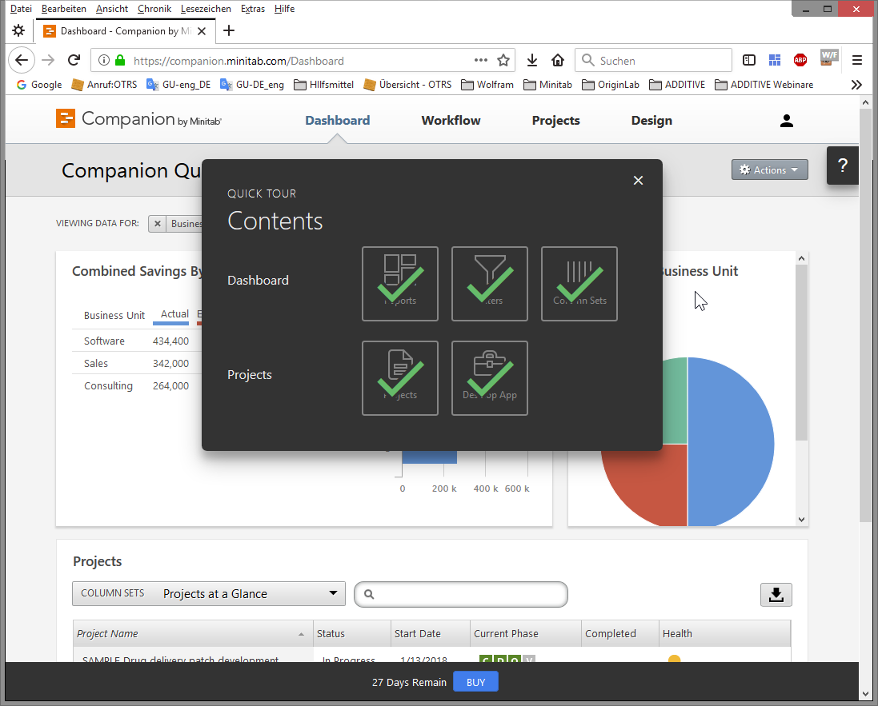
Task: Open the Column Sets quick tour tile
Action: pyautogui.click(x=579, y=284)
